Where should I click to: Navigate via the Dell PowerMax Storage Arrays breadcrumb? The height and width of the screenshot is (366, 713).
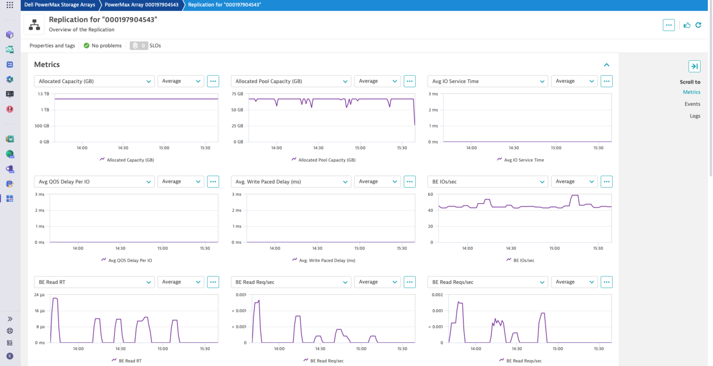tap(60, 5)
